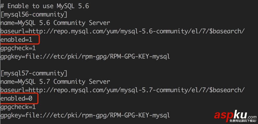Viewport: 258px width, 124px height.
Task: Select the [mysql57-community] section header
Action: click(x=33, y=73)
